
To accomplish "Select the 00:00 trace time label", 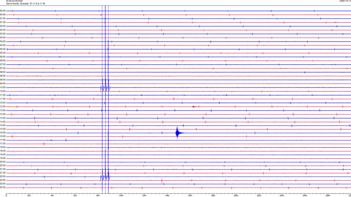I will click(3, 11).
